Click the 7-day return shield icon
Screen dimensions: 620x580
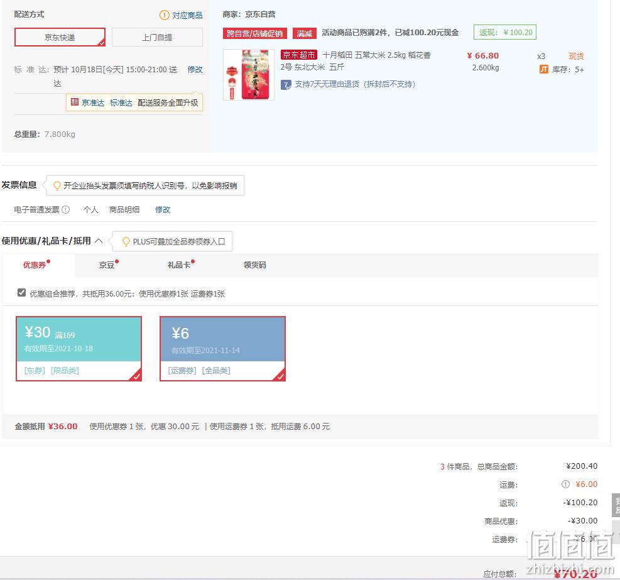pyautogui.click(x=286, y=84)
